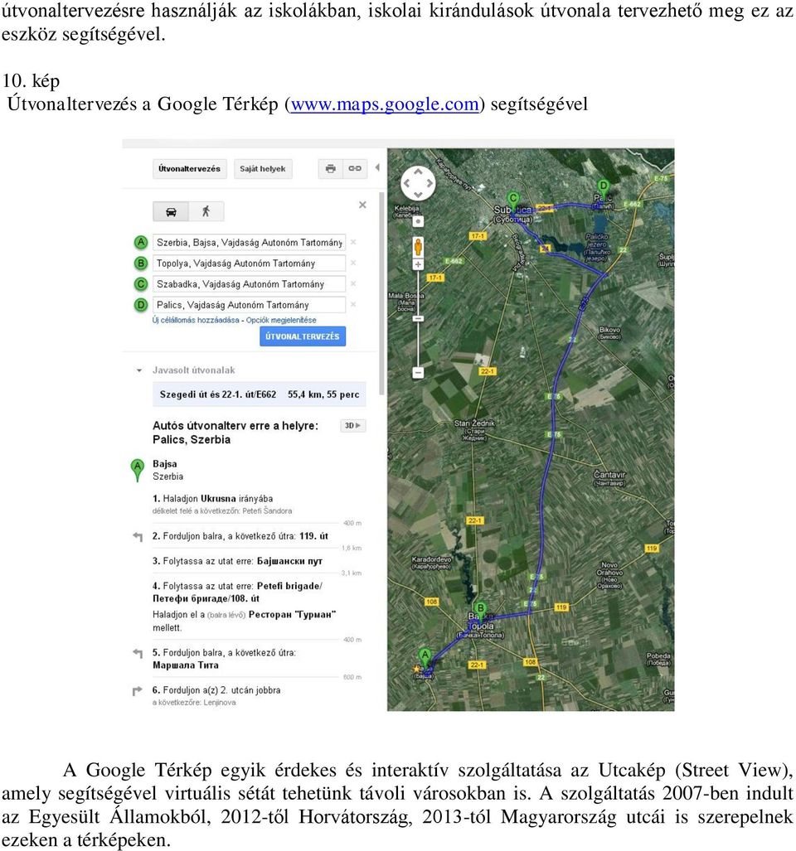Remove destination D with its X

(x=353, y=304)
